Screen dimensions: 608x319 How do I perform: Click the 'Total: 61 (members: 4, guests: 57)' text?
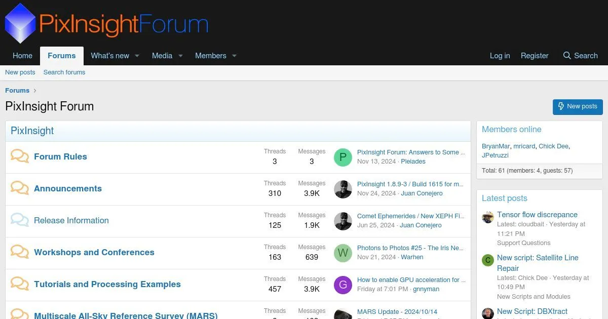click(527, 171)
